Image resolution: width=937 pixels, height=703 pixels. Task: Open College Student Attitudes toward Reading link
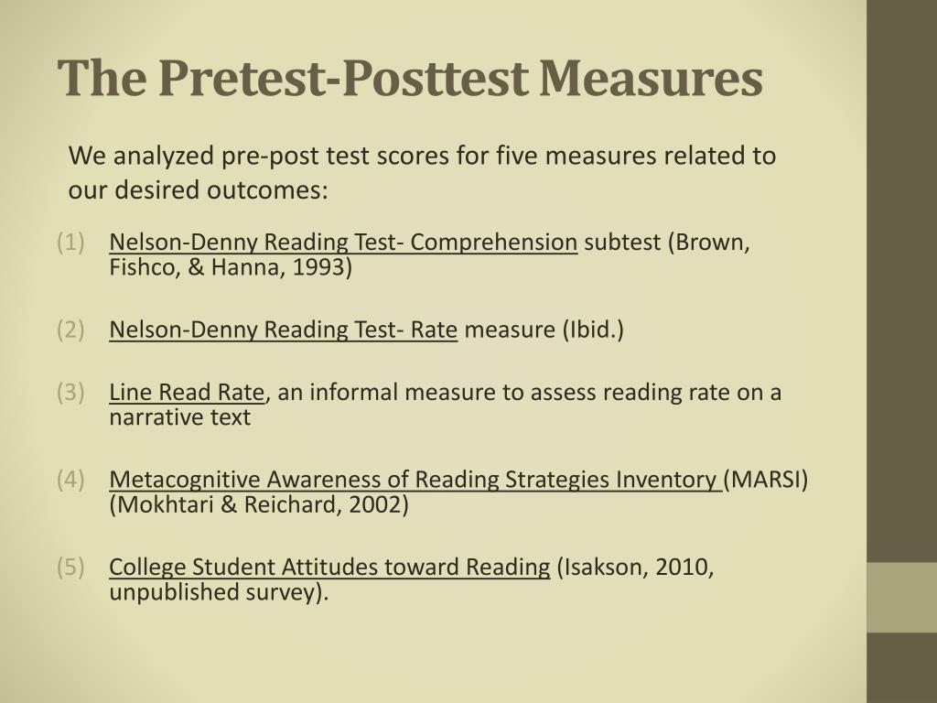[329, 568]
